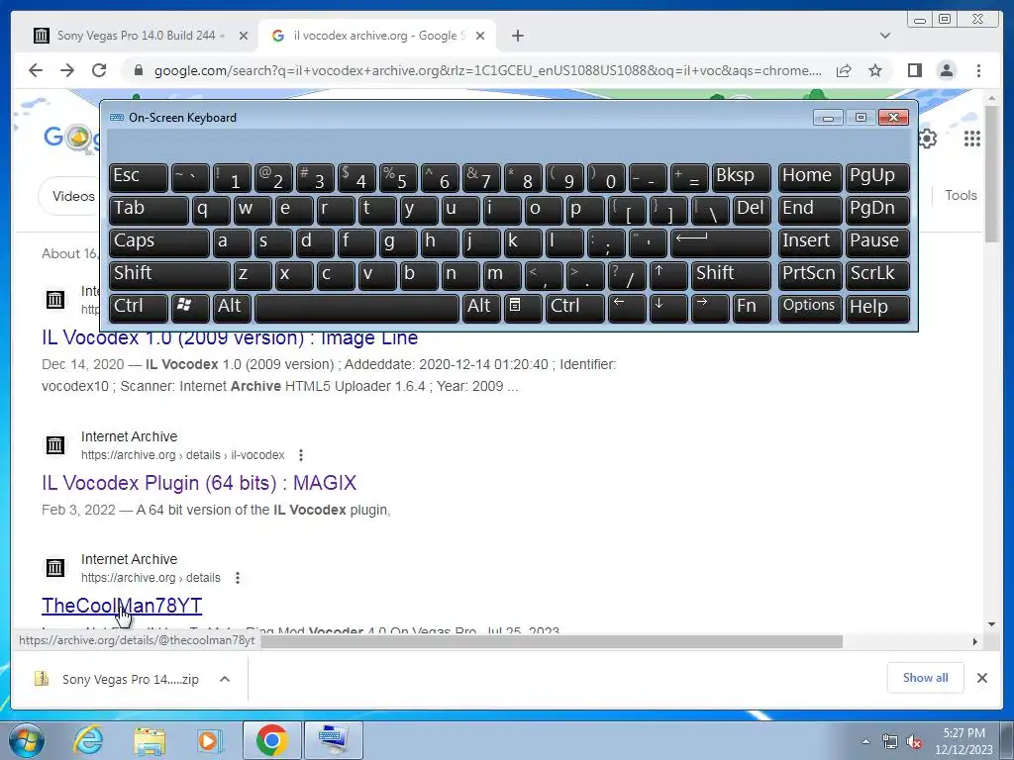Viewport: 1014px width, 760px height.
Task: Click the left arrow key on keyboard
Action: coord(627,307)
